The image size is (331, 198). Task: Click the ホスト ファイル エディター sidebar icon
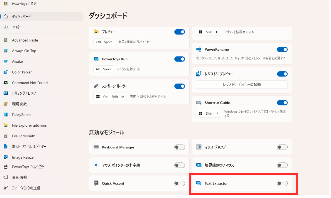(x=6, y=146)
